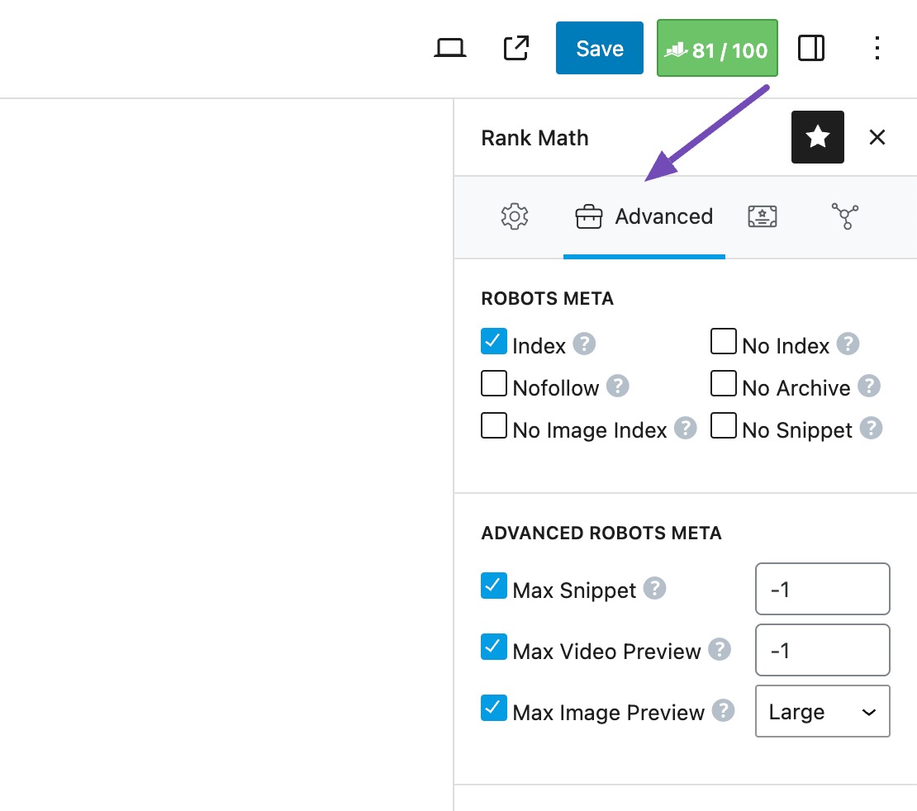Toggle the settings sidebar panel icon
Viewport: 917px width, 811px height.
pyautogui.click(x=811, y=48)
